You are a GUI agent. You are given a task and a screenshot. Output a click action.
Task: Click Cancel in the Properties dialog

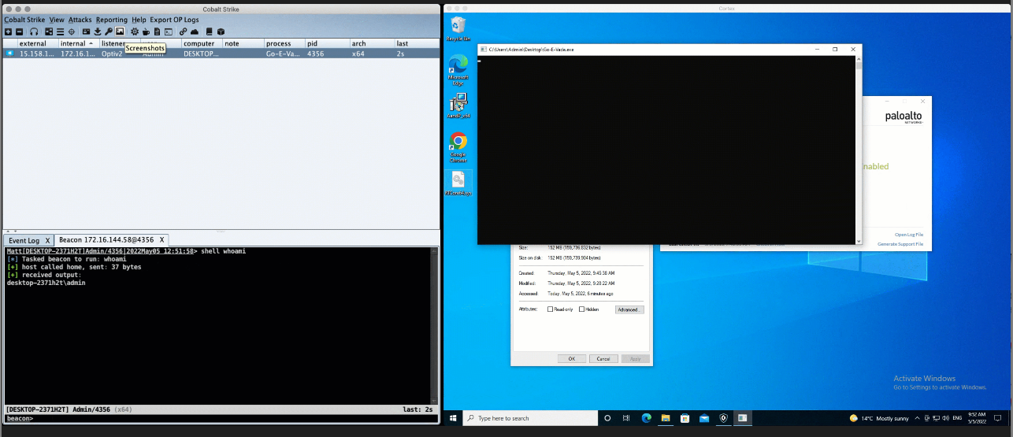point(603,358)
